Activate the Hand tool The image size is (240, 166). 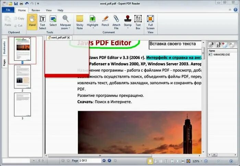[32, 22]
